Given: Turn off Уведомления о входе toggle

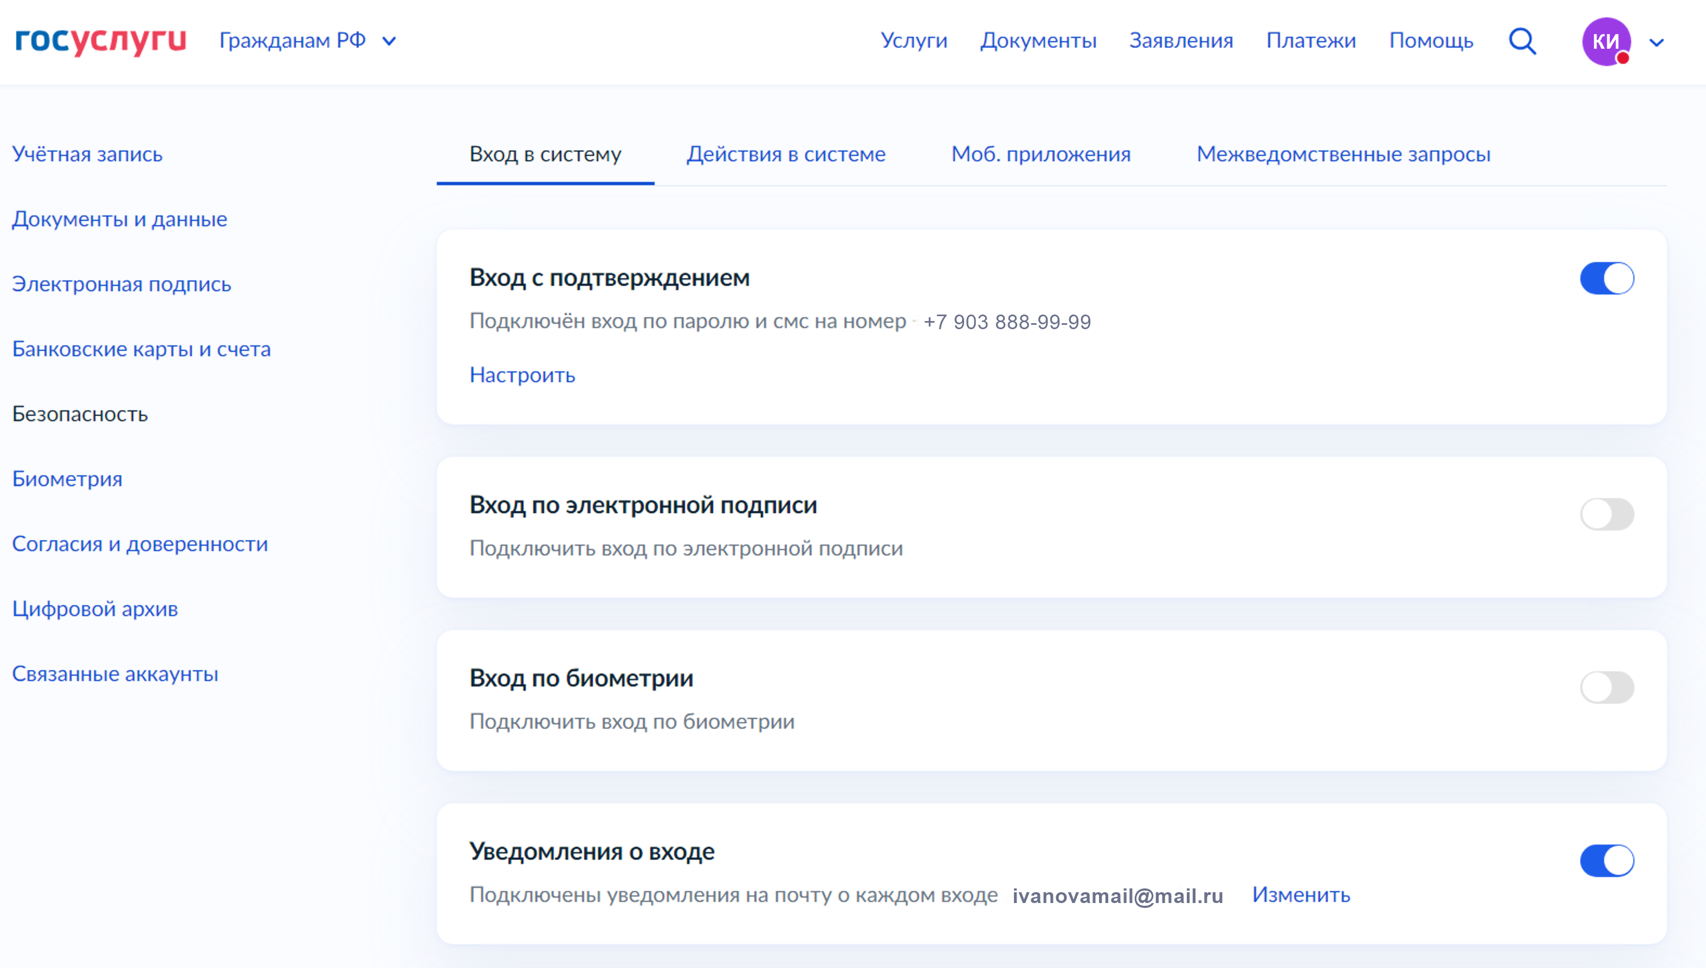Looking at the screenshot, I should pos(1607,861).
